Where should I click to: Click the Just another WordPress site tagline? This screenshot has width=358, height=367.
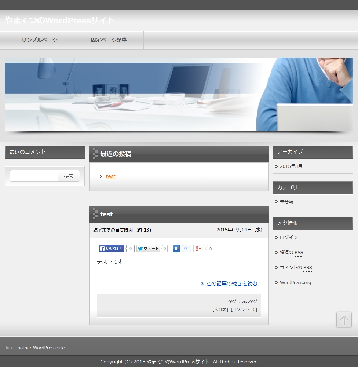click(x=34, y=348)
